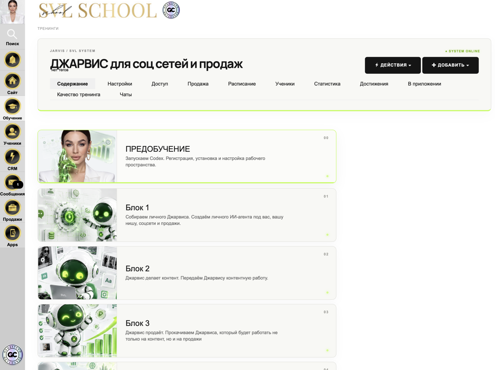Click the GC verified badge beside the logo
495x370 pixels.
pos(171,10)
